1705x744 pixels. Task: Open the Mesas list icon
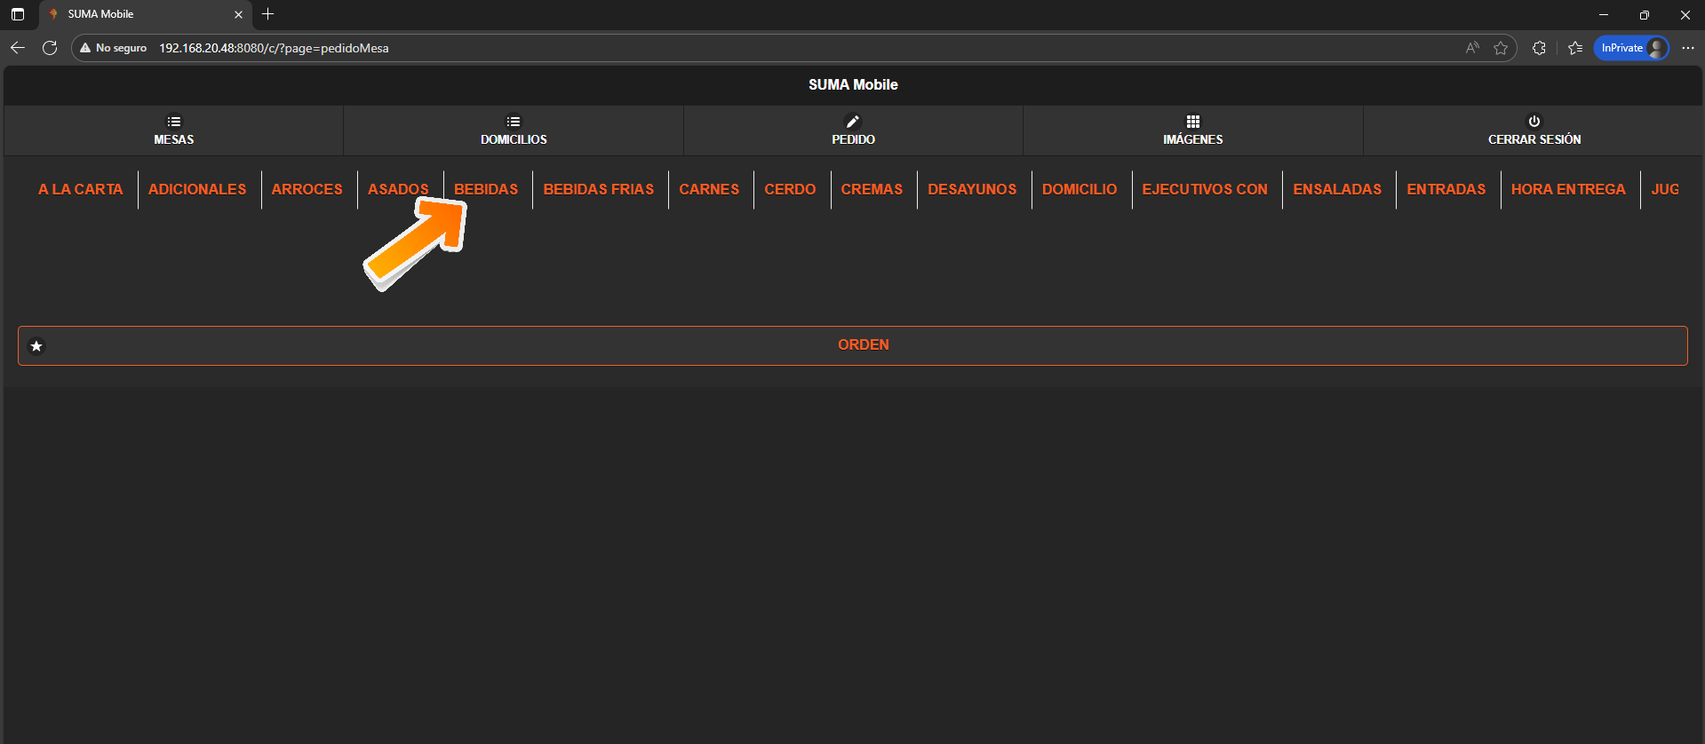(173, 122)
